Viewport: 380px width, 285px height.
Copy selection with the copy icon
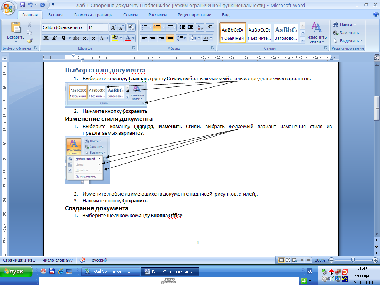pyautogui.click(x=30, y=33)
